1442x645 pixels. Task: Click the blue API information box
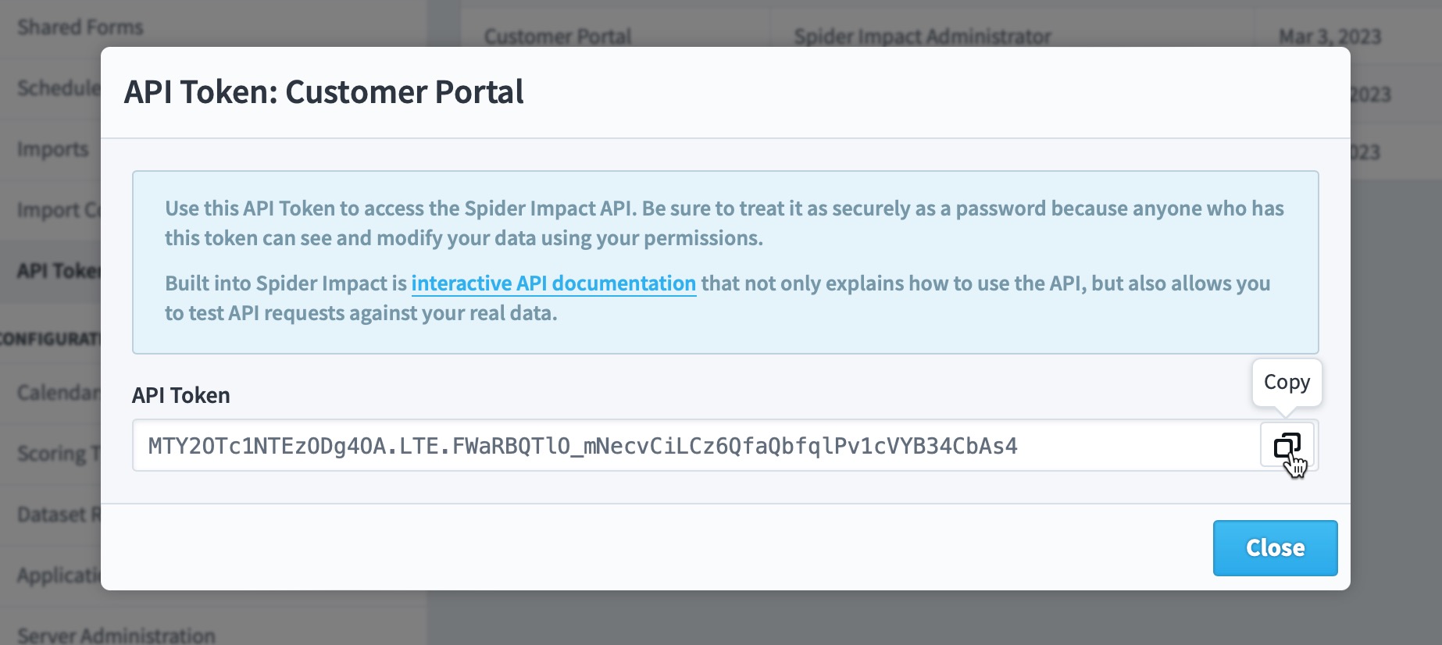coord(725,262)
